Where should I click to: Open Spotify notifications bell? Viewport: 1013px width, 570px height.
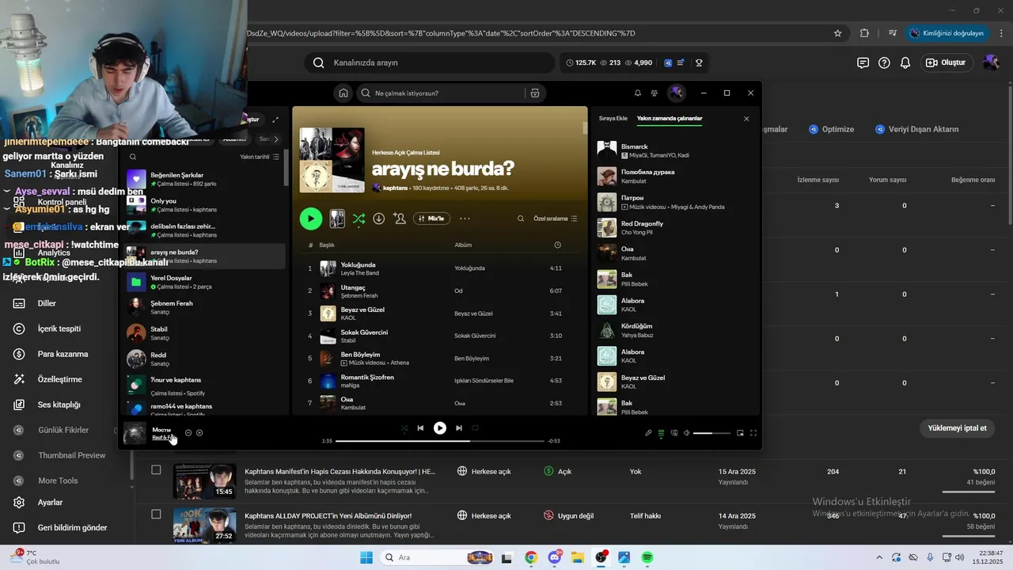638,93
